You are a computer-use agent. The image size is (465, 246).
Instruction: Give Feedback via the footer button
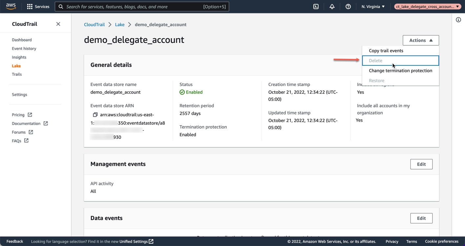pos(14,241)
